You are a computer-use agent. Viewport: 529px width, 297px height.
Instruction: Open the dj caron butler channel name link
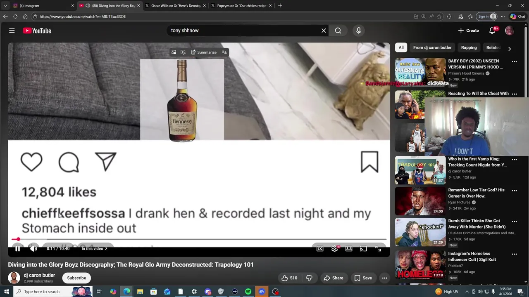pos(39,275)
